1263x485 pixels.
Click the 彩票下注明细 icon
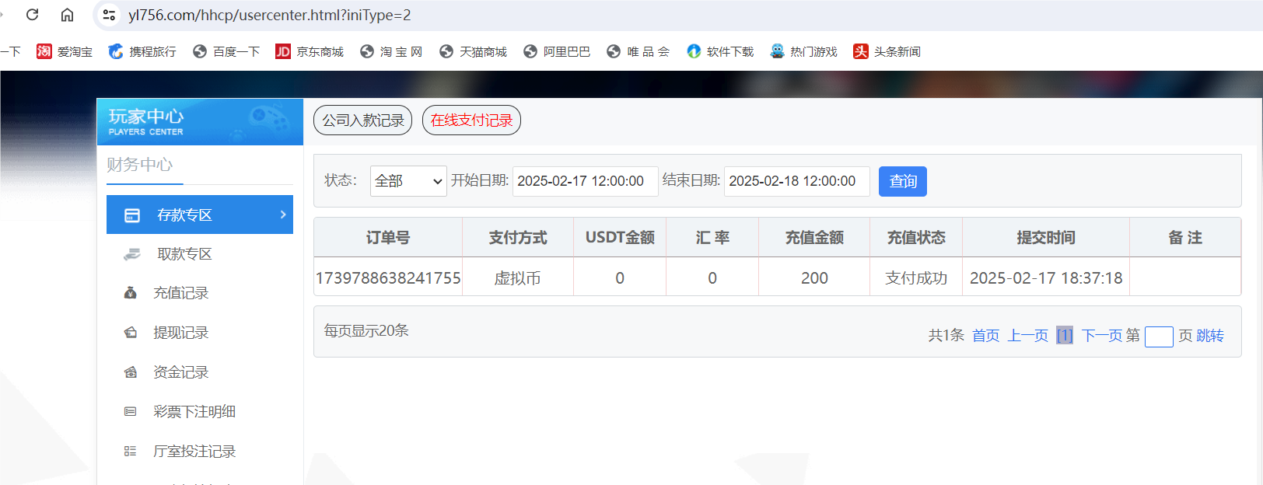[x=131, y=412]
